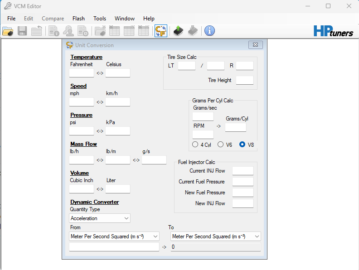Screen dimensions: 359x270
Task: Open the Quantity Type Acceleration dropdown
Action: 100,218
